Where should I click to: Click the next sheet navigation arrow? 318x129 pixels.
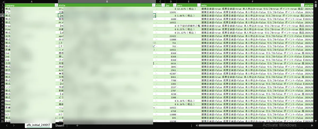click(x=14, y=126)
